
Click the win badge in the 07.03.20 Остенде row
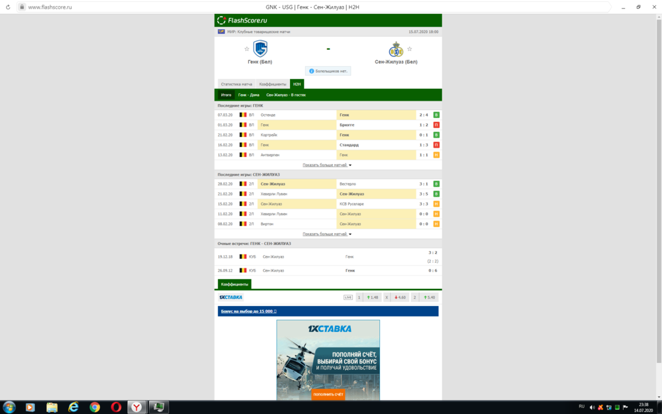coord(436,115)
